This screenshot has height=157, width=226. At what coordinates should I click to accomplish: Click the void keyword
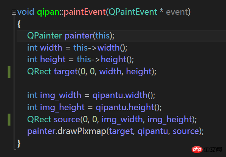coord(26,12)
